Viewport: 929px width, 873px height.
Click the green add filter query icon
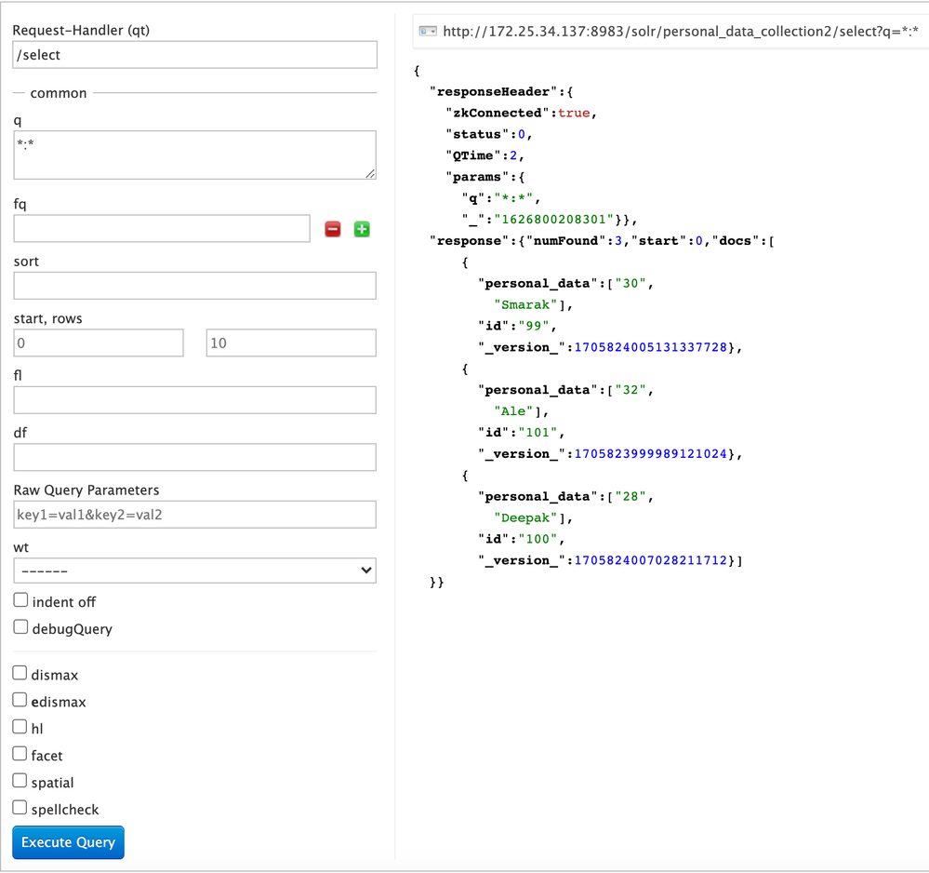pos(362,229)
